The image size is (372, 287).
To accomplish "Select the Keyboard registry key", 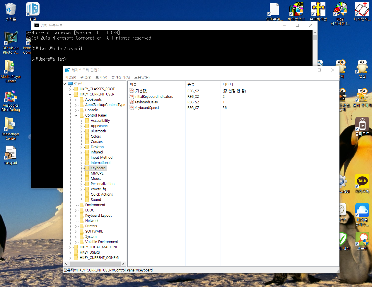I will pyautogui.click(x=98, y=168).
